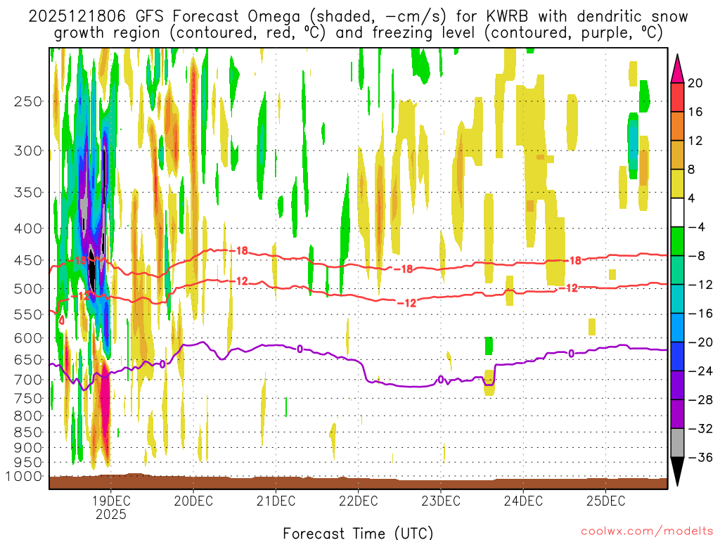The height and width of the screenshot is (540, 720).
Task: Click the 900 pressure level label
Action: point(28,448)
